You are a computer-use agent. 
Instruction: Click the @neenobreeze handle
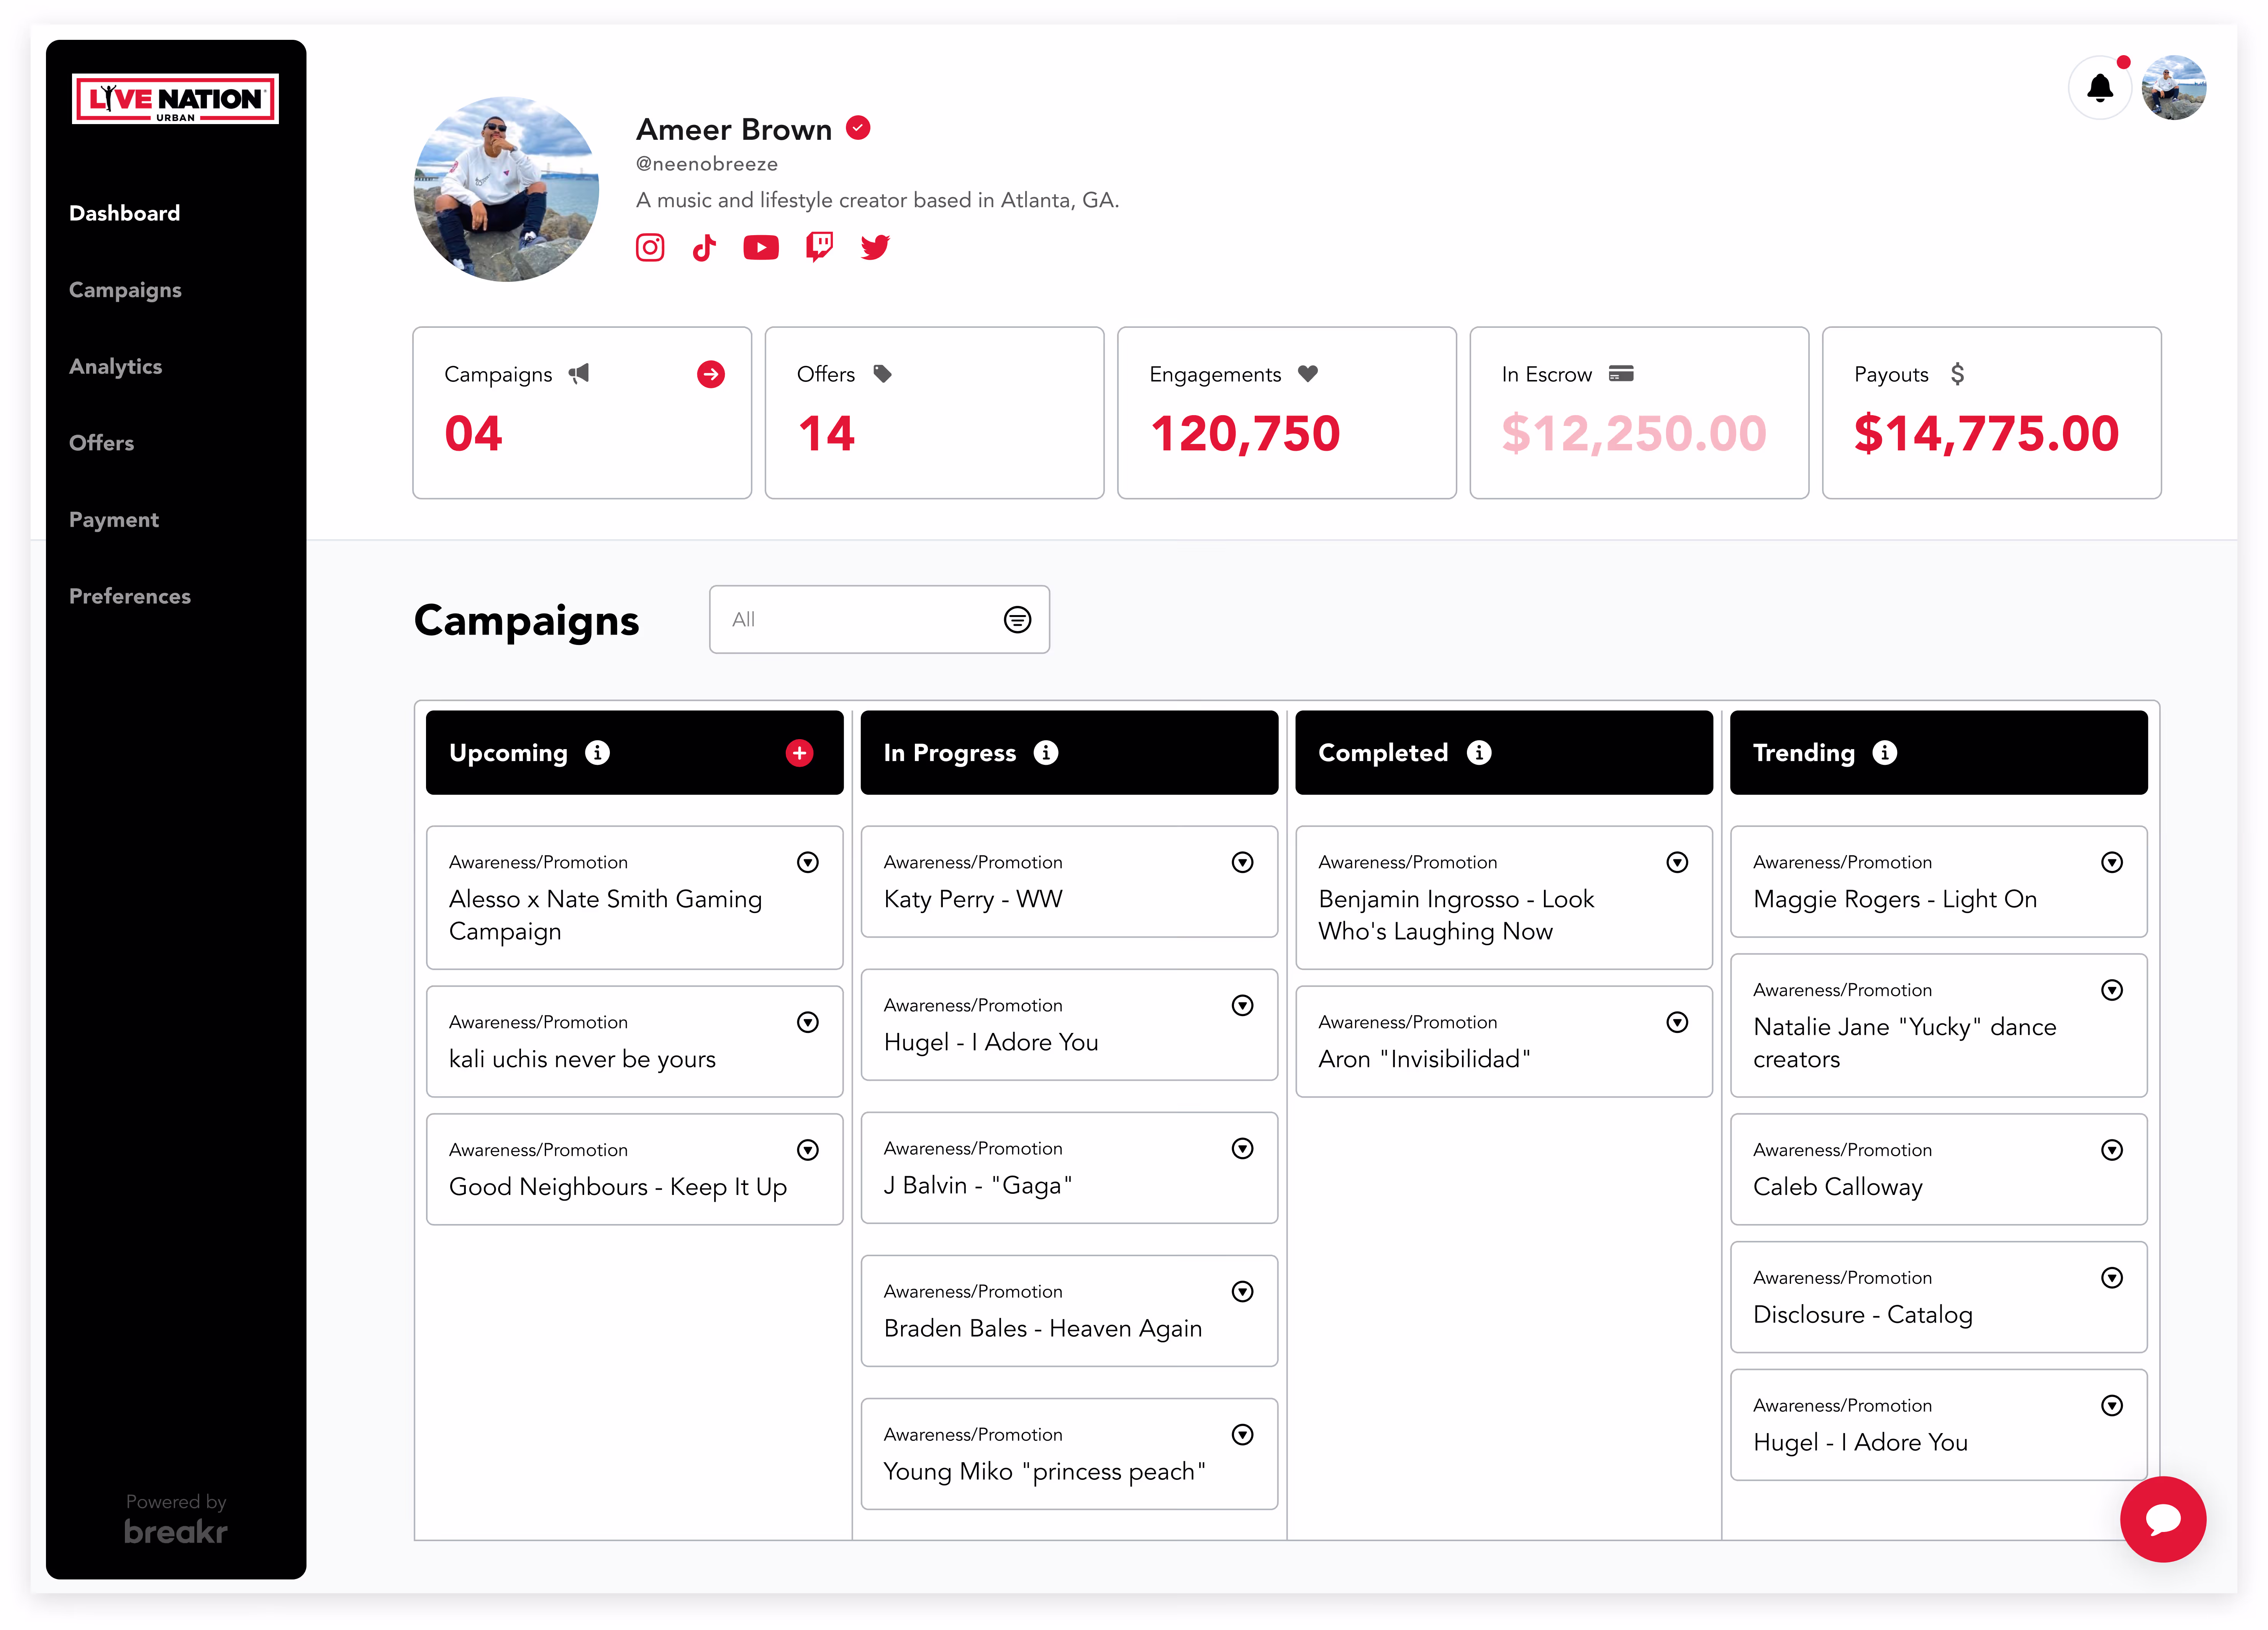click(707, 164)
